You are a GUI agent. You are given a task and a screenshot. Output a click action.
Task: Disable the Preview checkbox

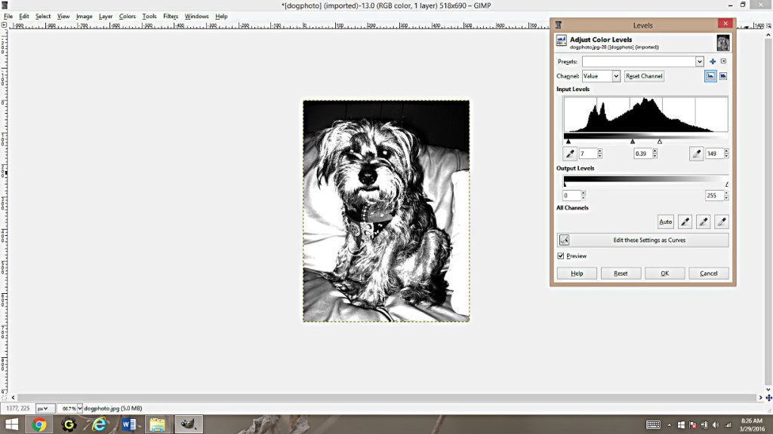[x=560, y=255]
